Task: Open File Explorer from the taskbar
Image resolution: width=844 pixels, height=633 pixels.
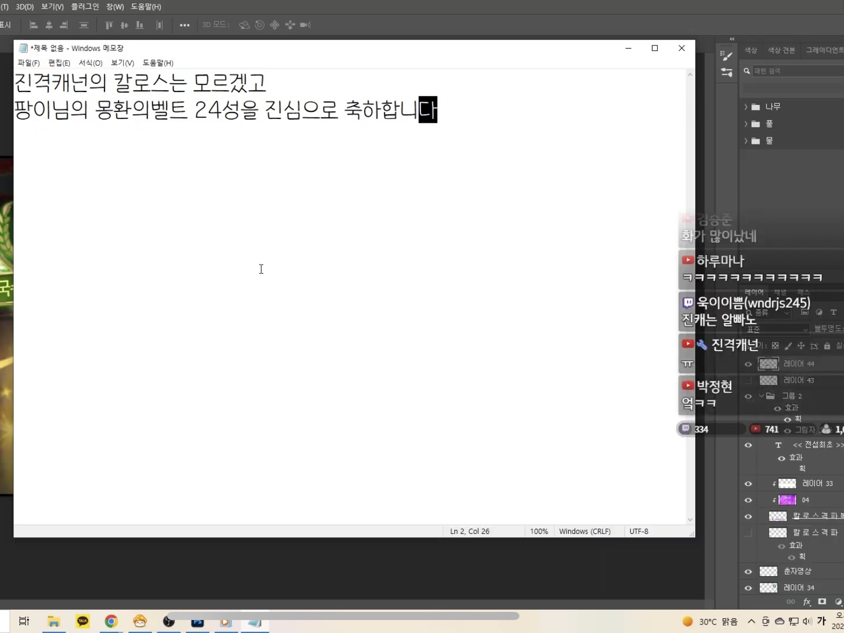Action: tap(54, 621)
